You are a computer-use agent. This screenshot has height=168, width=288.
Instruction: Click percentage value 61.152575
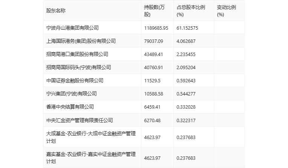[187, 28]
